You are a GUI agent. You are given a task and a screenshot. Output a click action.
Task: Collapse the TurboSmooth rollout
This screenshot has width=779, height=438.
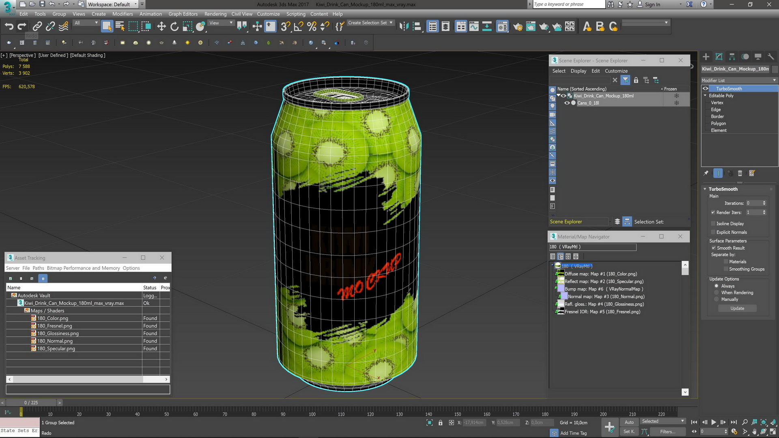click(x=705, y=189)
